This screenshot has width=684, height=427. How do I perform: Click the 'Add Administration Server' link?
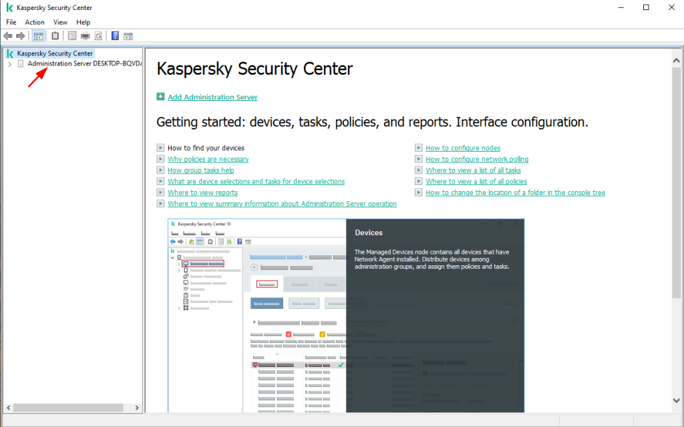212,98
